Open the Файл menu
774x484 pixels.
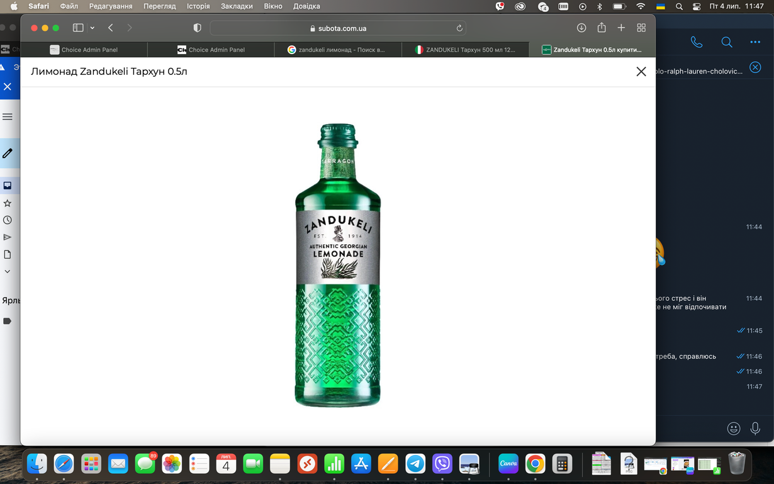(69, 6)
